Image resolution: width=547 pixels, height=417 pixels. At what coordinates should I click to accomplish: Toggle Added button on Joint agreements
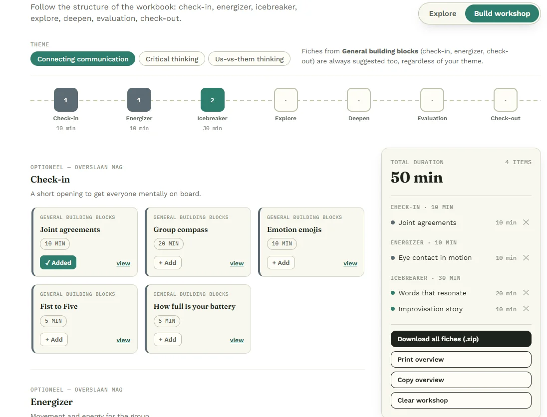58,262
